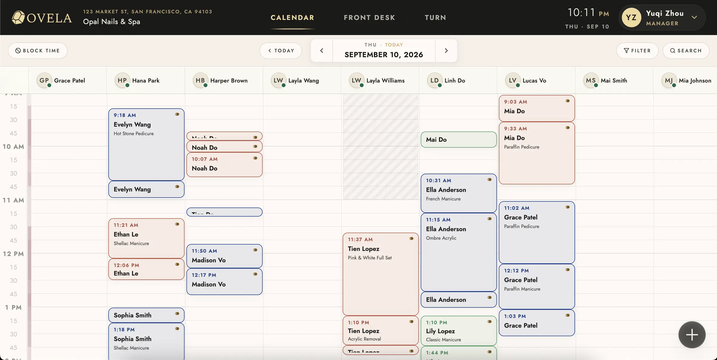Select Hana Park HP staff avatar
717x360 pixels.
coord(122,80)
